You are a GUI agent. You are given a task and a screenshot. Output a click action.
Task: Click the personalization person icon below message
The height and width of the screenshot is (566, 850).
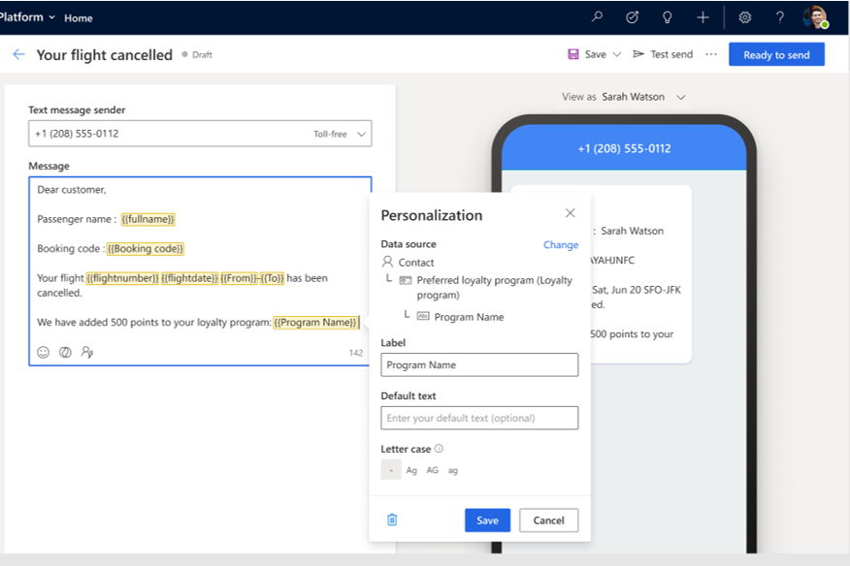pyautogui.click(x=87, y=353)
